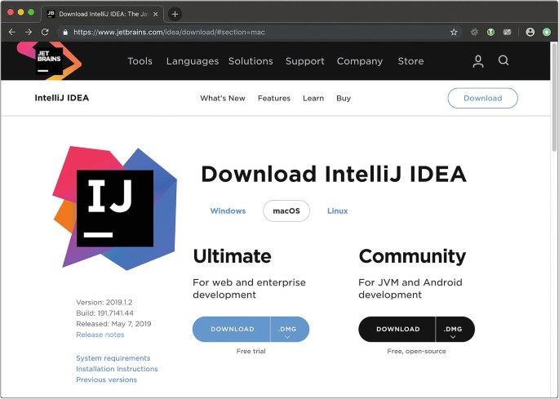This screenshot has height=399, width=559.
Task: Click the large IntelliJ IDEA IJ logo
Action: [115, 208]
